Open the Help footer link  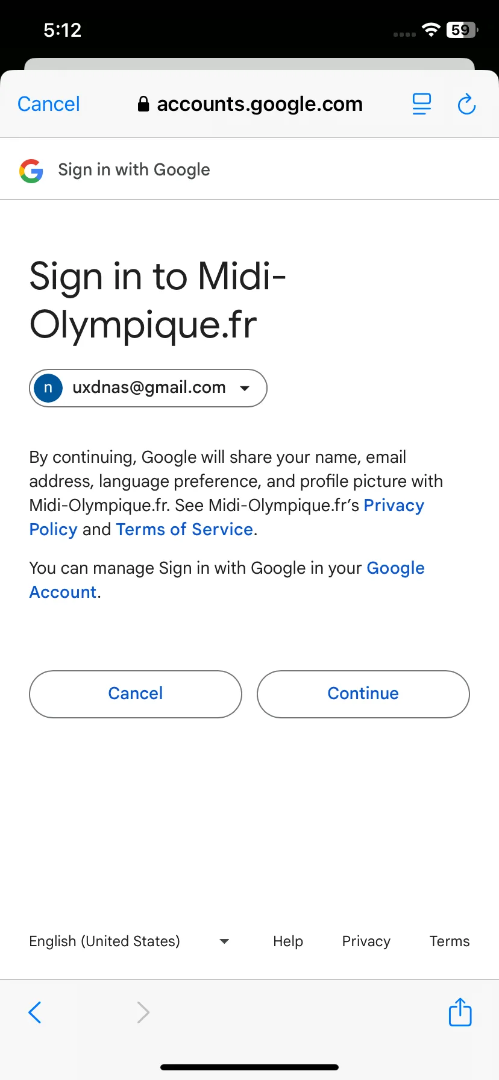point(288,941)
